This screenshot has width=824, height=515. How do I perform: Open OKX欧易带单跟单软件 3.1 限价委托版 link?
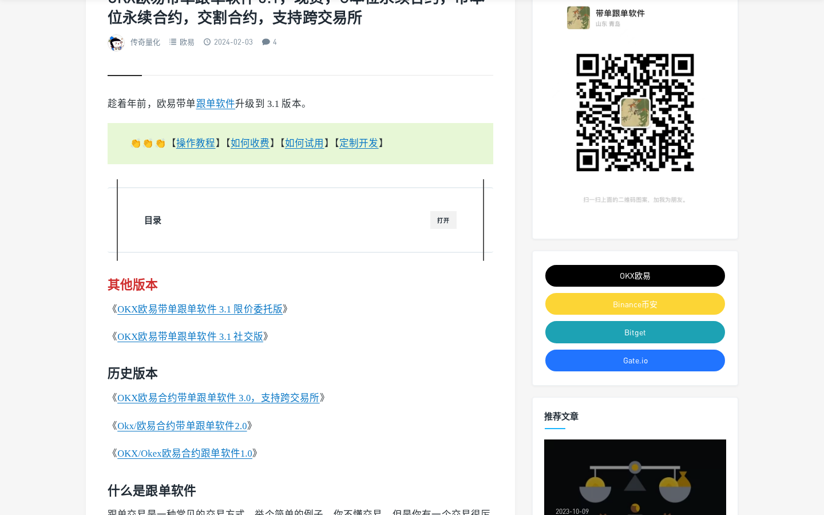pyautogui.click(x=200, y=309)
